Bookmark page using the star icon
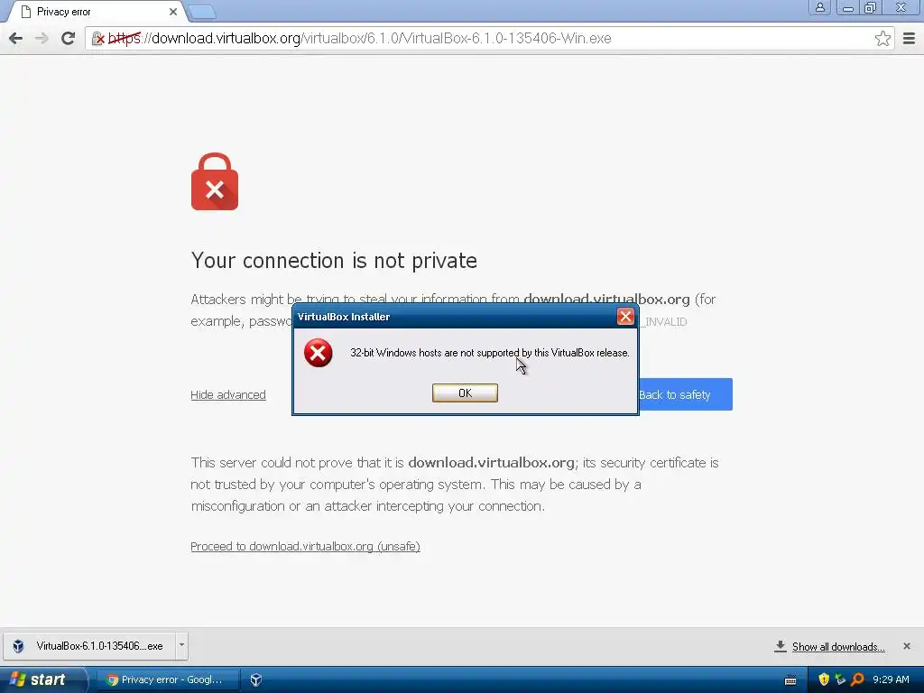 (882, 38)
